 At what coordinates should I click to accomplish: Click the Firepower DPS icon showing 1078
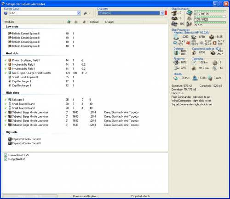pos(176,63)
